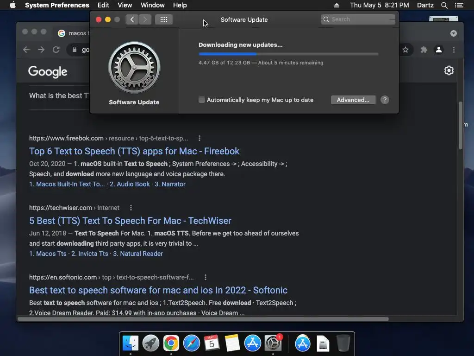Screen dimensions: 474x356
Task: Open Finder from the Dock
Action: point(131,343)
